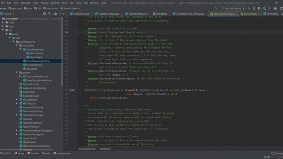Expand the DefaultMethod.java node
The image size is (283, 159).
click(17, 115)
